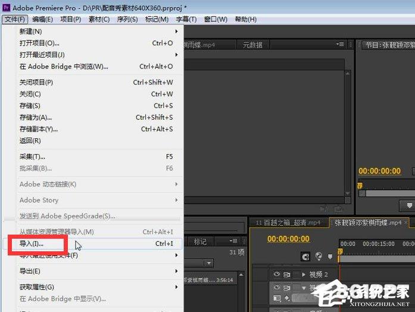415x312 pixels.
Task: Open the 序列(S) menu
Action: (127, 19)
